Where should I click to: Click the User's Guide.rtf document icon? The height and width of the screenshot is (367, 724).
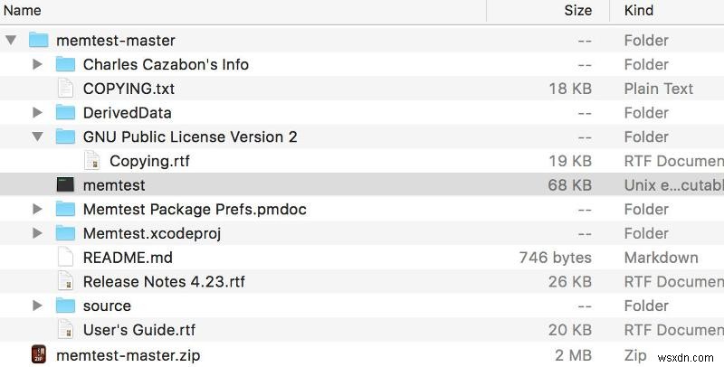(x=65, y=330)
